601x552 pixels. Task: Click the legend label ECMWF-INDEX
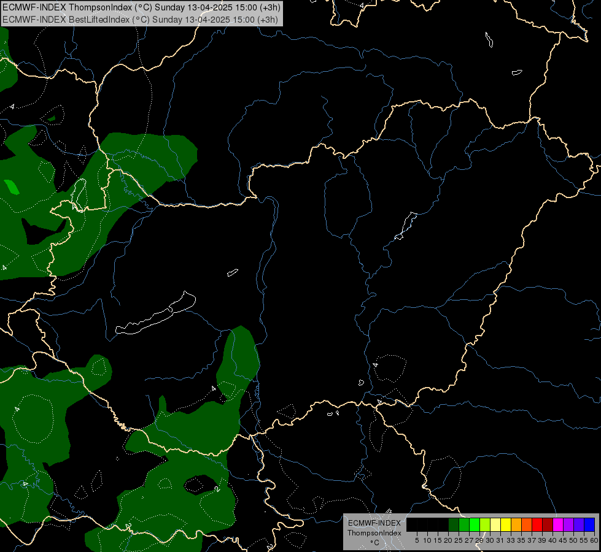click(x=374, y=523)
